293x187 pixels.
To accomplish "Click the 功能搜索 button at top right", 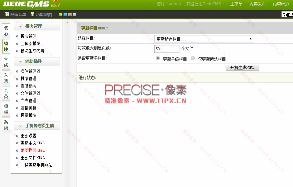I will [287, 15].
